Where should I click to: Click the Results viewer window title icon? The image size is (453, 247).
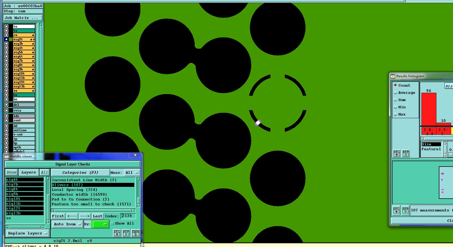[x=7, y=156]
